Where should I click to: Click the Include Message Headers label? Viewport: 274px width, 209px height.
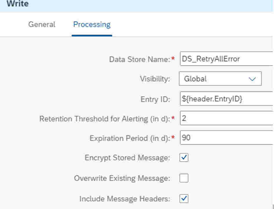pos(125,199)
